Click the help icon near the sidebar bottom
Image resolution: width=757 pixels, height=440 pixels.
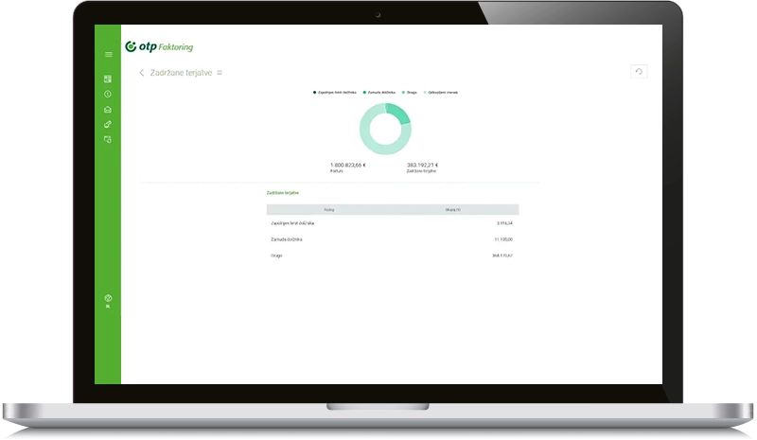pos(108,298)
